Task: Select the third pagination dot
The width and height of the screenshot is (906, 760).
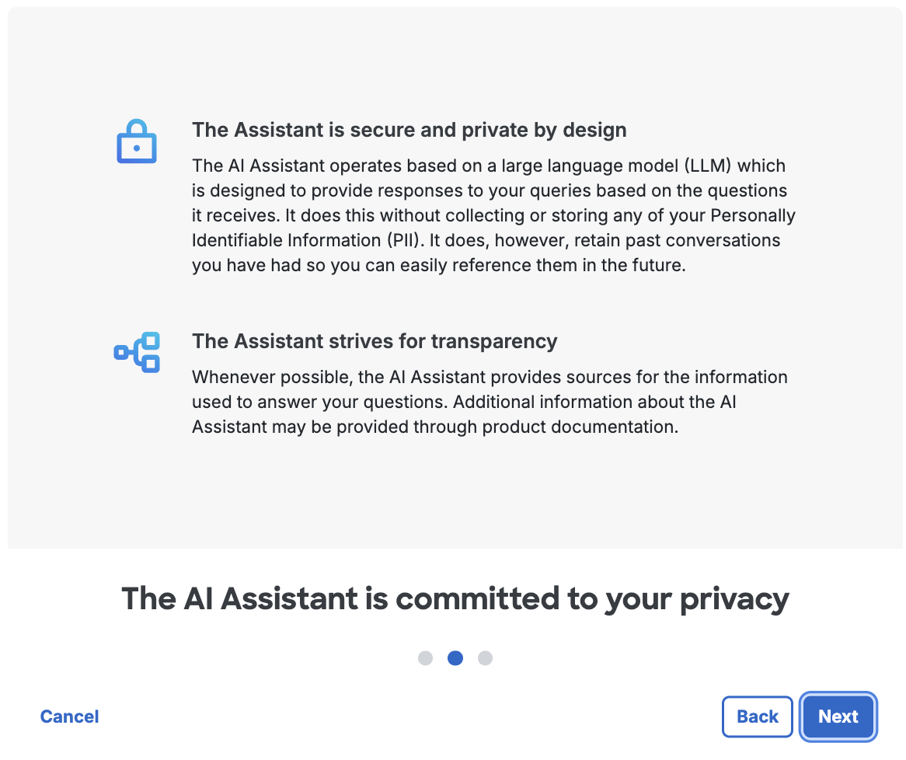Action: point(485,658)
